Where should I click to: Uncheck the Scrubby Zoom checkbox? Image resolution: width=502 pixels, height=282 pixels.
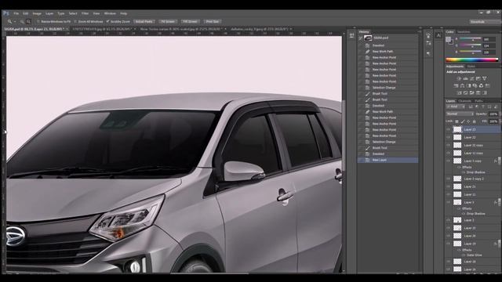108,21
